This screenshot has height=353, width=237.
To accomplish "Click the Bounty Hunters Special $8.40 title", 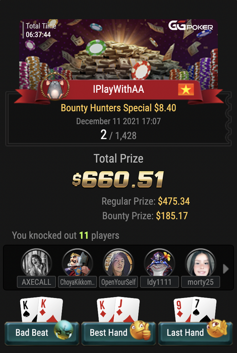I will (118, 108).
